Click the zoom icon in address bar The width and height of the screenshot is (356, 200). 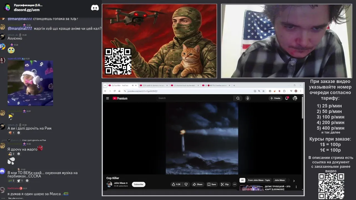259,91
